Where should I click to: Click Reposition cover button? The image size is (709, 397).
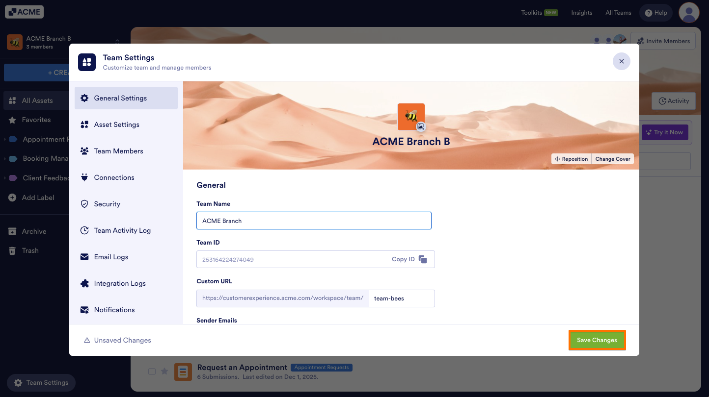[572, 159]
